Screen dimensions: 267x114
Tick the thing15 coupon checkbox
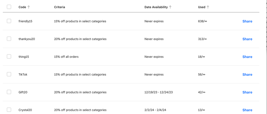[9, 56]
